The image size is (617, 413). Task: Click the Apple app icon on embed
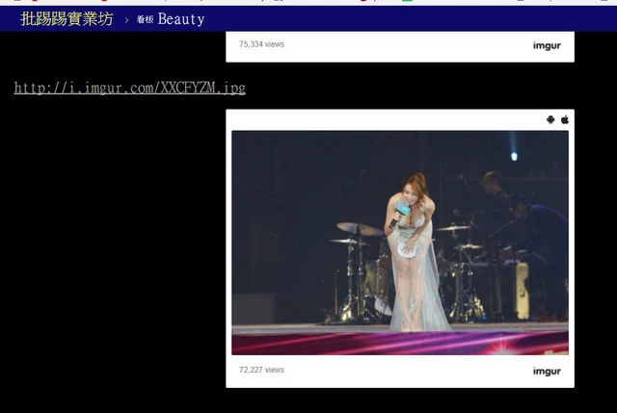(x=565, y=119)
